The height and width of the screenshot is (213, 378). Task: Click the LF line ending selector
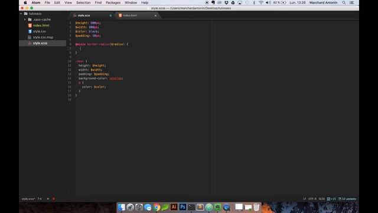pos(305,199)
